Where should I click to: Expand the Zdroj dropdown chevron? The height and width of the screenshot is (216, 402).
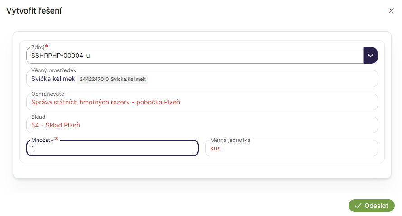[370, 55]
